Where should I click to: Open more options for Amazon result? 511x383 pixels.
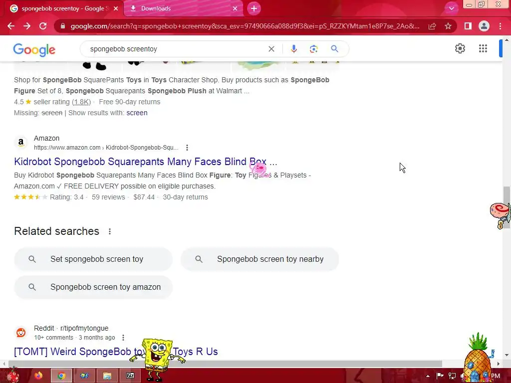(187, 148)
